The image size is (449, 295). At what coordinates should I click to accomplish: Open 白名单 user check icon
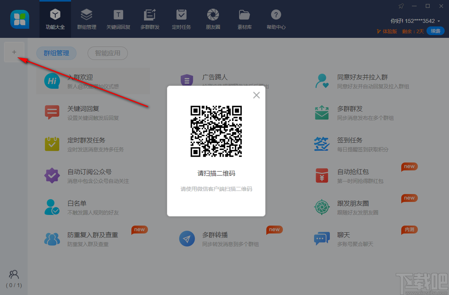click(52, 207)
